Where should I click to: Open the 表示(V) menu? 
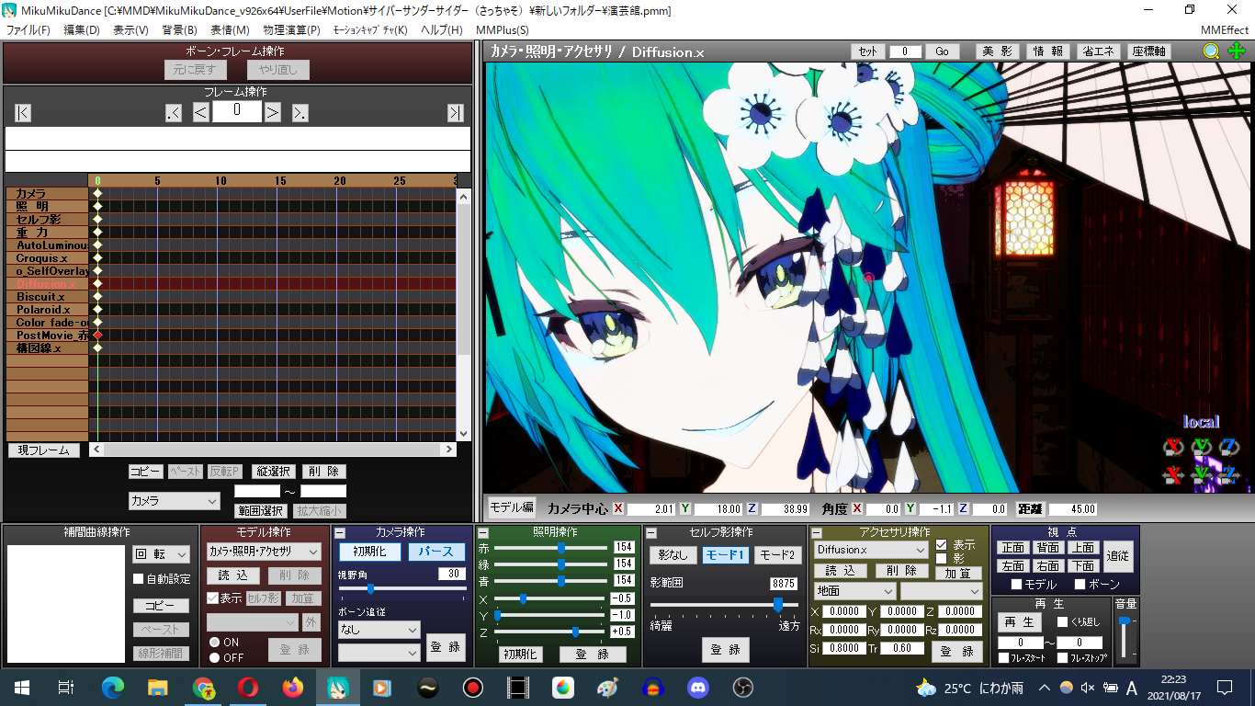130,30
